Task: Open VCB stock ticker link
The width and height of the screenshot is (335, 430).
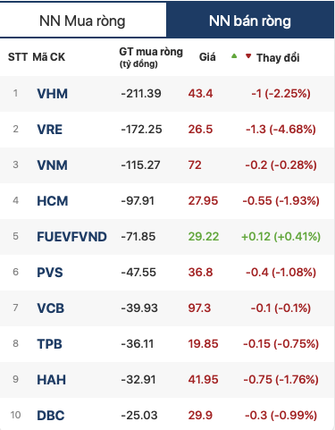Action: point(51,308)
